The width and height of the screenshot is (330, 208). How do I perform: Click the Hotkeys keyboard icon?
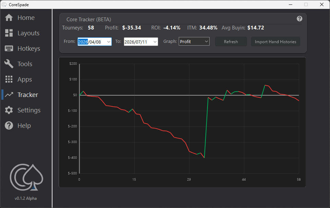pyautogui.click(x=9, y=48)
